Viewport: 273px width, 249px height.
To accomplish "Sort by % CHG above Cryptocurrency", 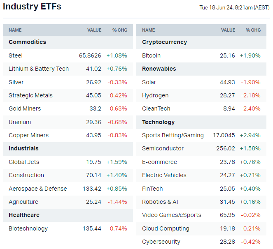I will point(253,30).
